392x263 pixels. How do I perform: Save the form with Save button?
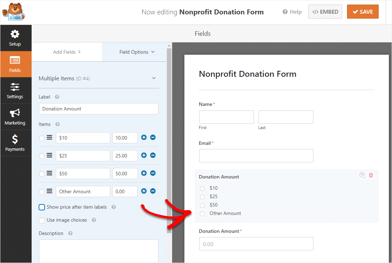point(362,12)
